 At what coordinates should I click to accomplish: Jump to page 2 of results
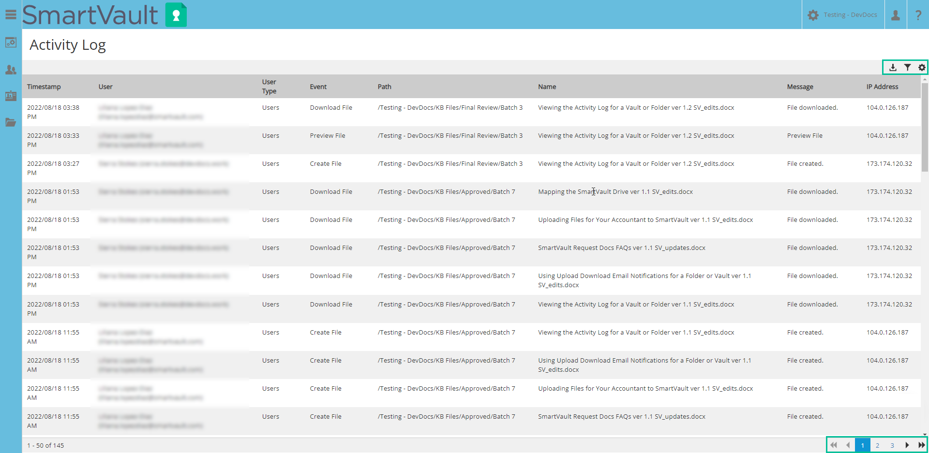click(877, 445)
